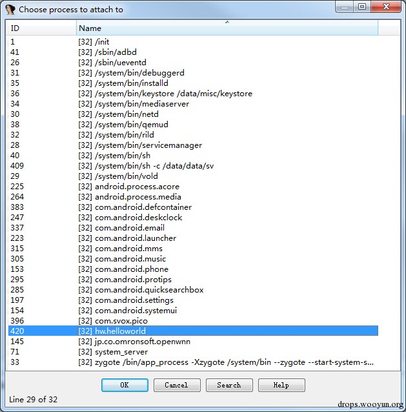Close the process chooser dialog
The height and width of the screenshot is (412, 406).
(x=386, y=6)
